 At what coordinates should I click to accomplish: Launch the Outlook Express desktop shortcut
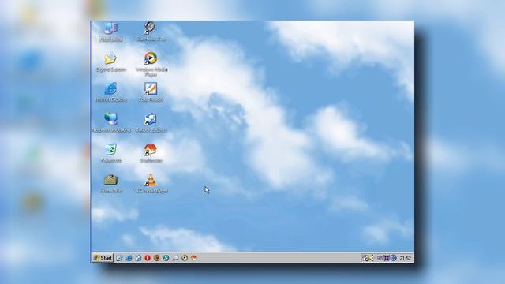click(x=151, y=122)
